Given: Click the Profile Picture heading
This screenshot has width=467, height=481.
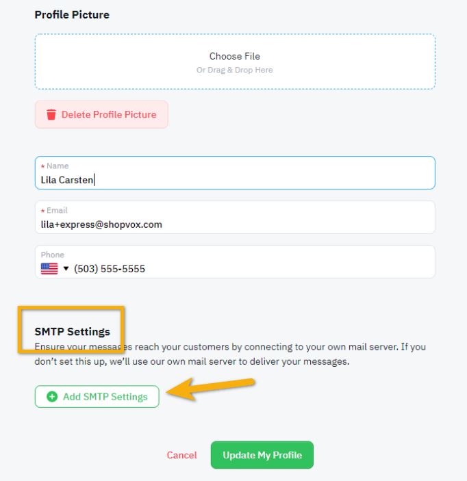Looking at the screenshot, I should coord(72,15).
